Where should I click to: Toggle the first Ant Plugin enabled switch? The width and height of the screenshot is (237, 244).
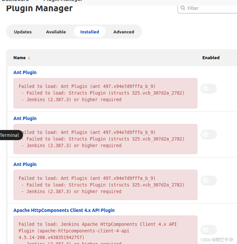coord(209,89)
